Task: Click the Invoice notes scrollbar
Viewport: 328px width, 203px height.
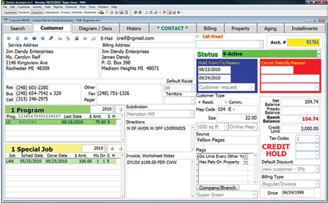Action: click(x=192, y=178)
